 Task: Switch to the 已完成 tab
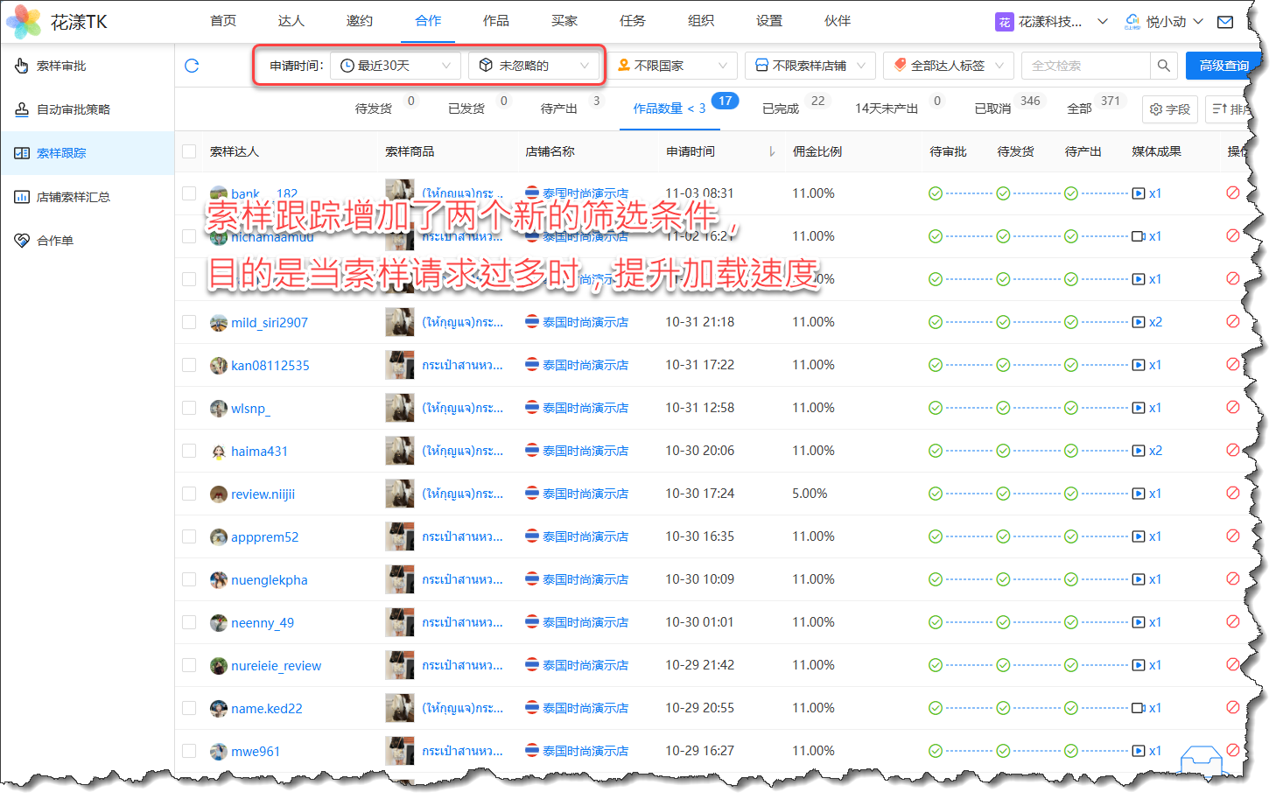781,109
